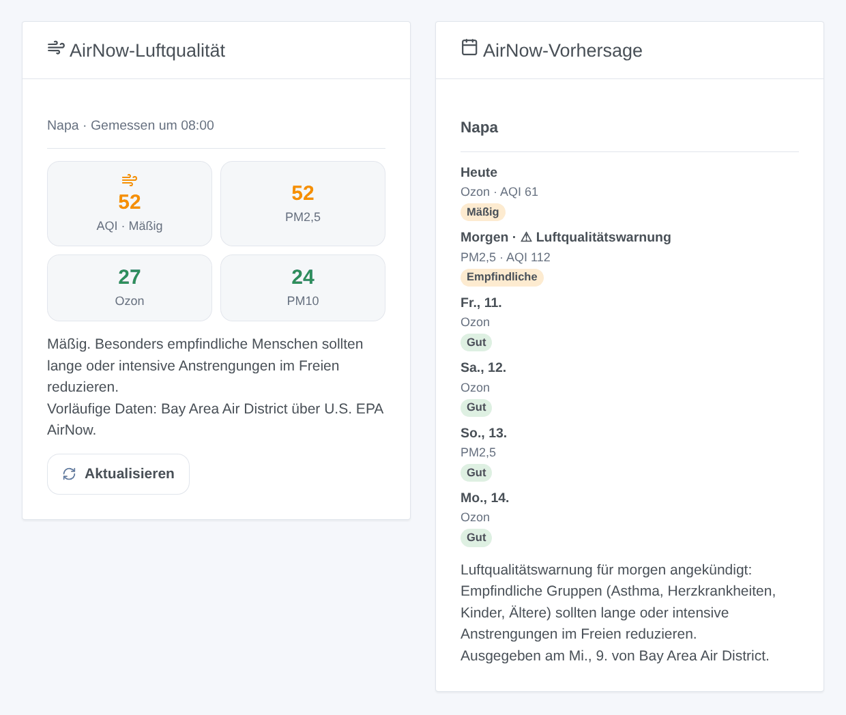Click 'Napa · Gemessen um 08:00' text
Screen dimensions: 846x715
point(130,126)
